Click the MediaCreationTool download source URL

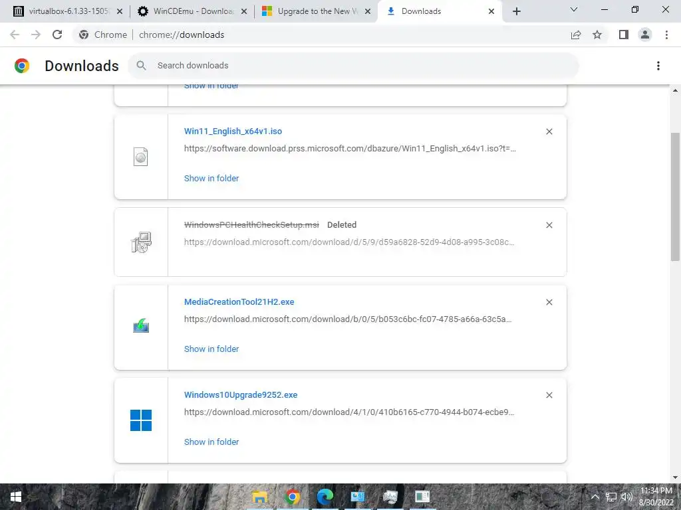point(348,319)
